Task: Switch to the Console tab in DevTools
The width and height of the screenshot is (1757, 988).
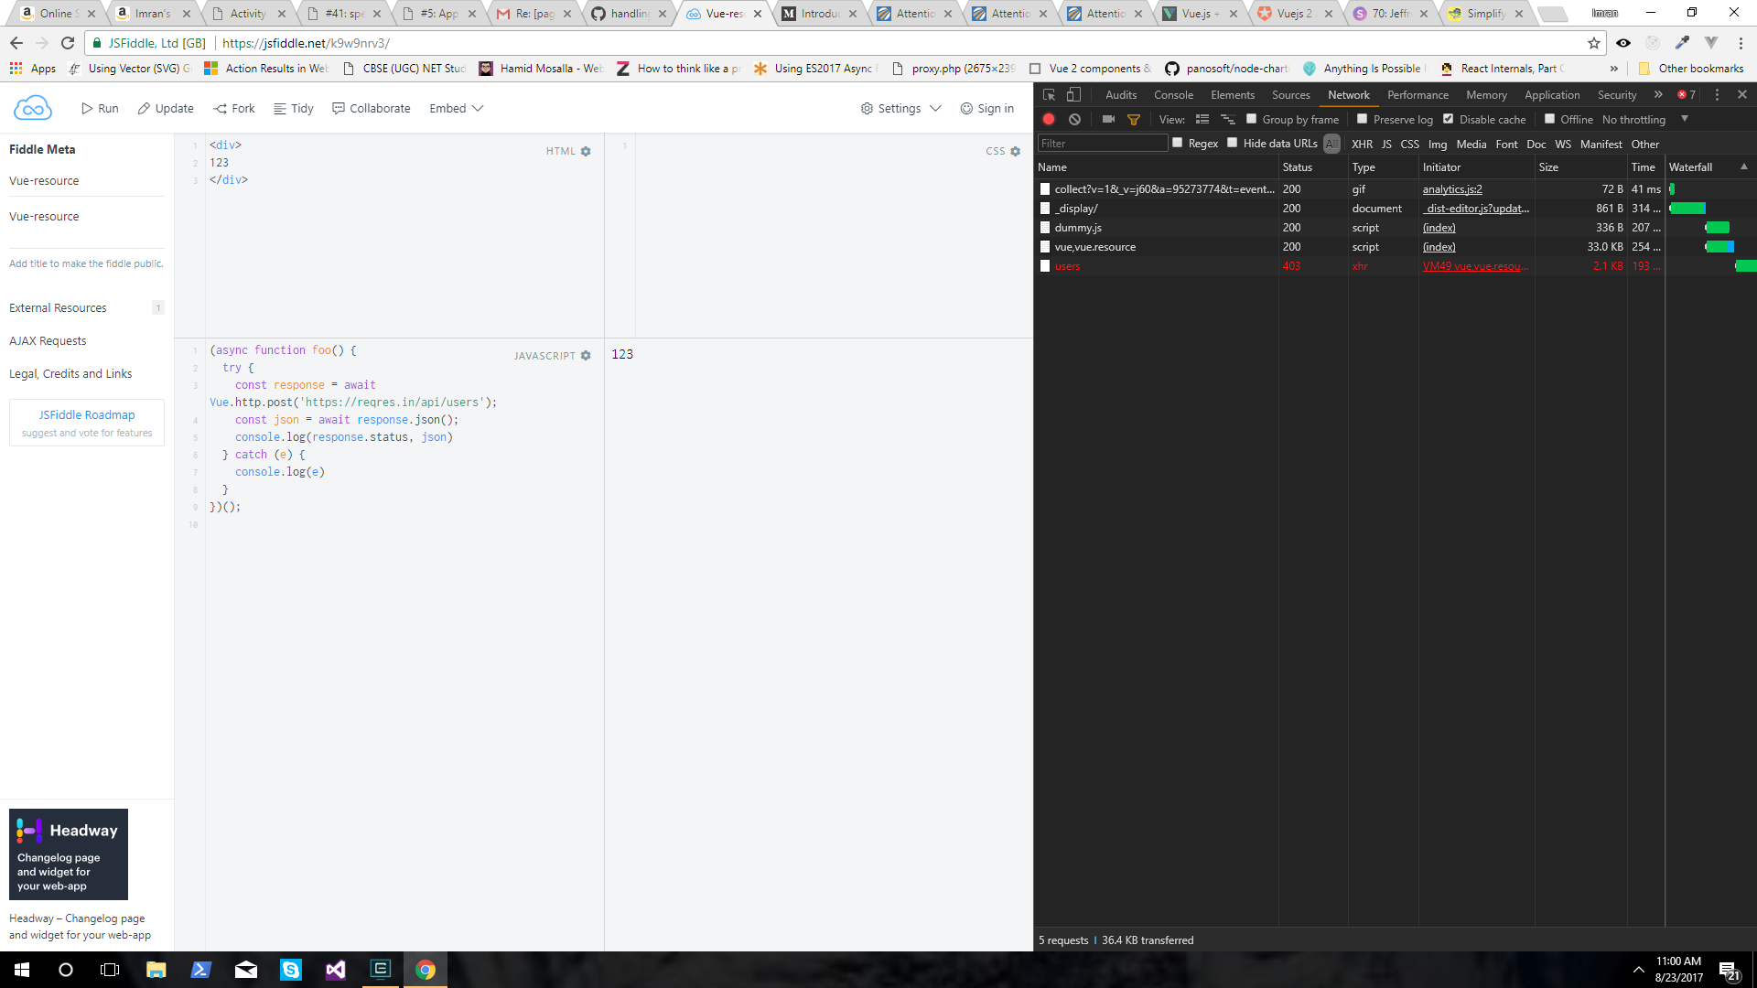Action: pyautogui.click(x=1173, y=94)
